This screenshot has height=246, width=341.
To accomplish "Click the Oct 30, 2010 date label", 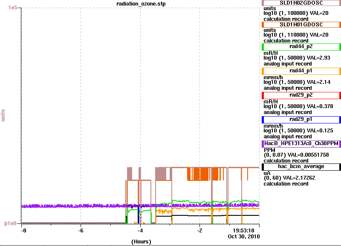I will 243,237.
